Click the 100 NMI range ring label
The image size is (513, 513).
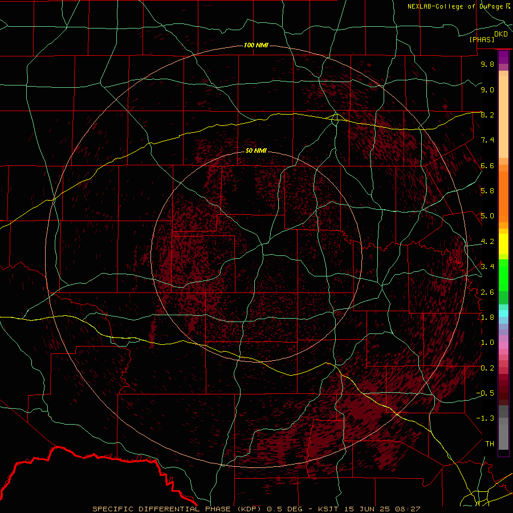coord(256,45)
